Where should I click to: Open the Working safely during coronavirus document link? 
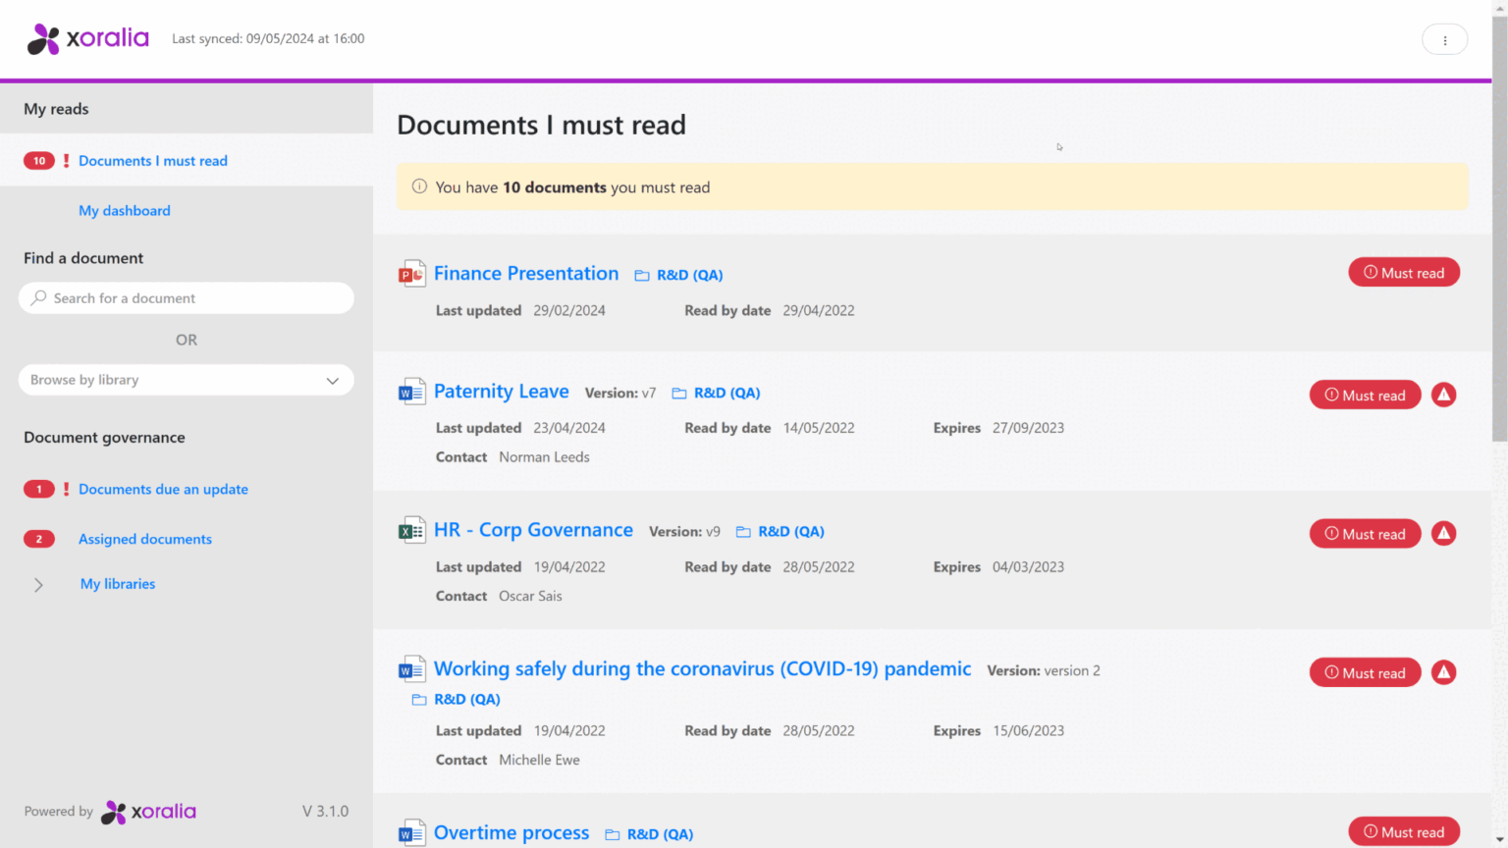pos(702,669)
